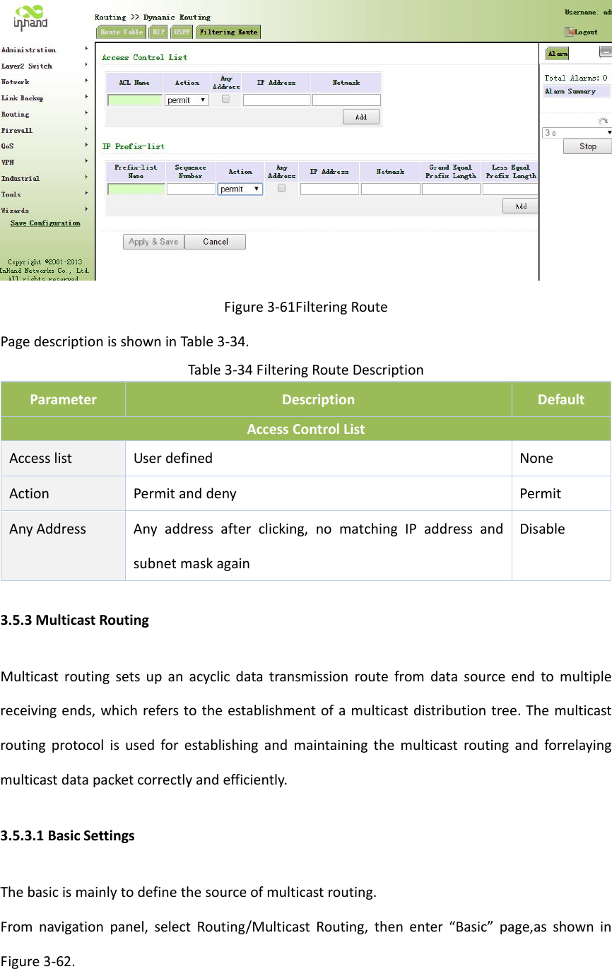The image size is (612, 969).
Task: Check Any Address in IP Prefix-list row
Action: tap(281, 188)
